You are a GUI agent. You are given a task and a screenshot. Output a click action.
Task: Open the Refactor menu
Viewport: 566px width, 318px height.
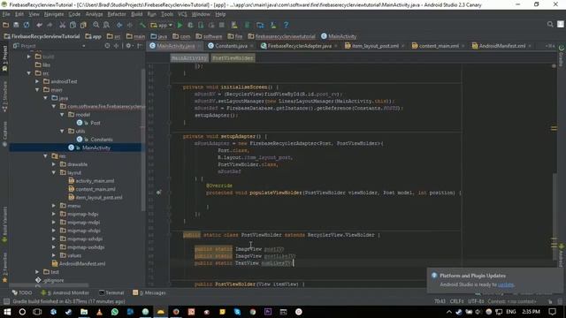pyautogui.click(x=117, y=14)
